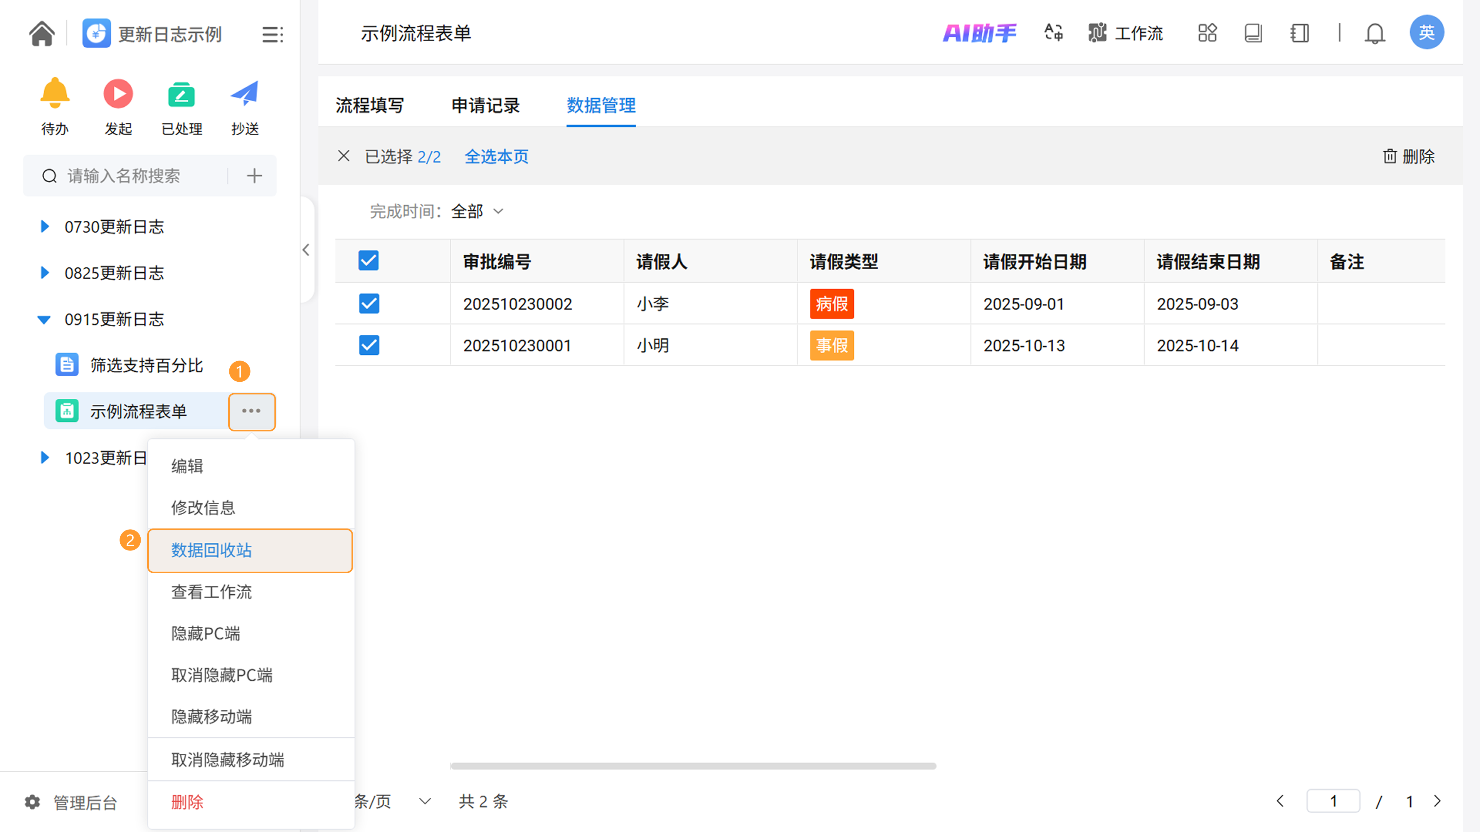Click the 全选本页 link
This screenshot has width=1480, height=832.
(496, 156)
